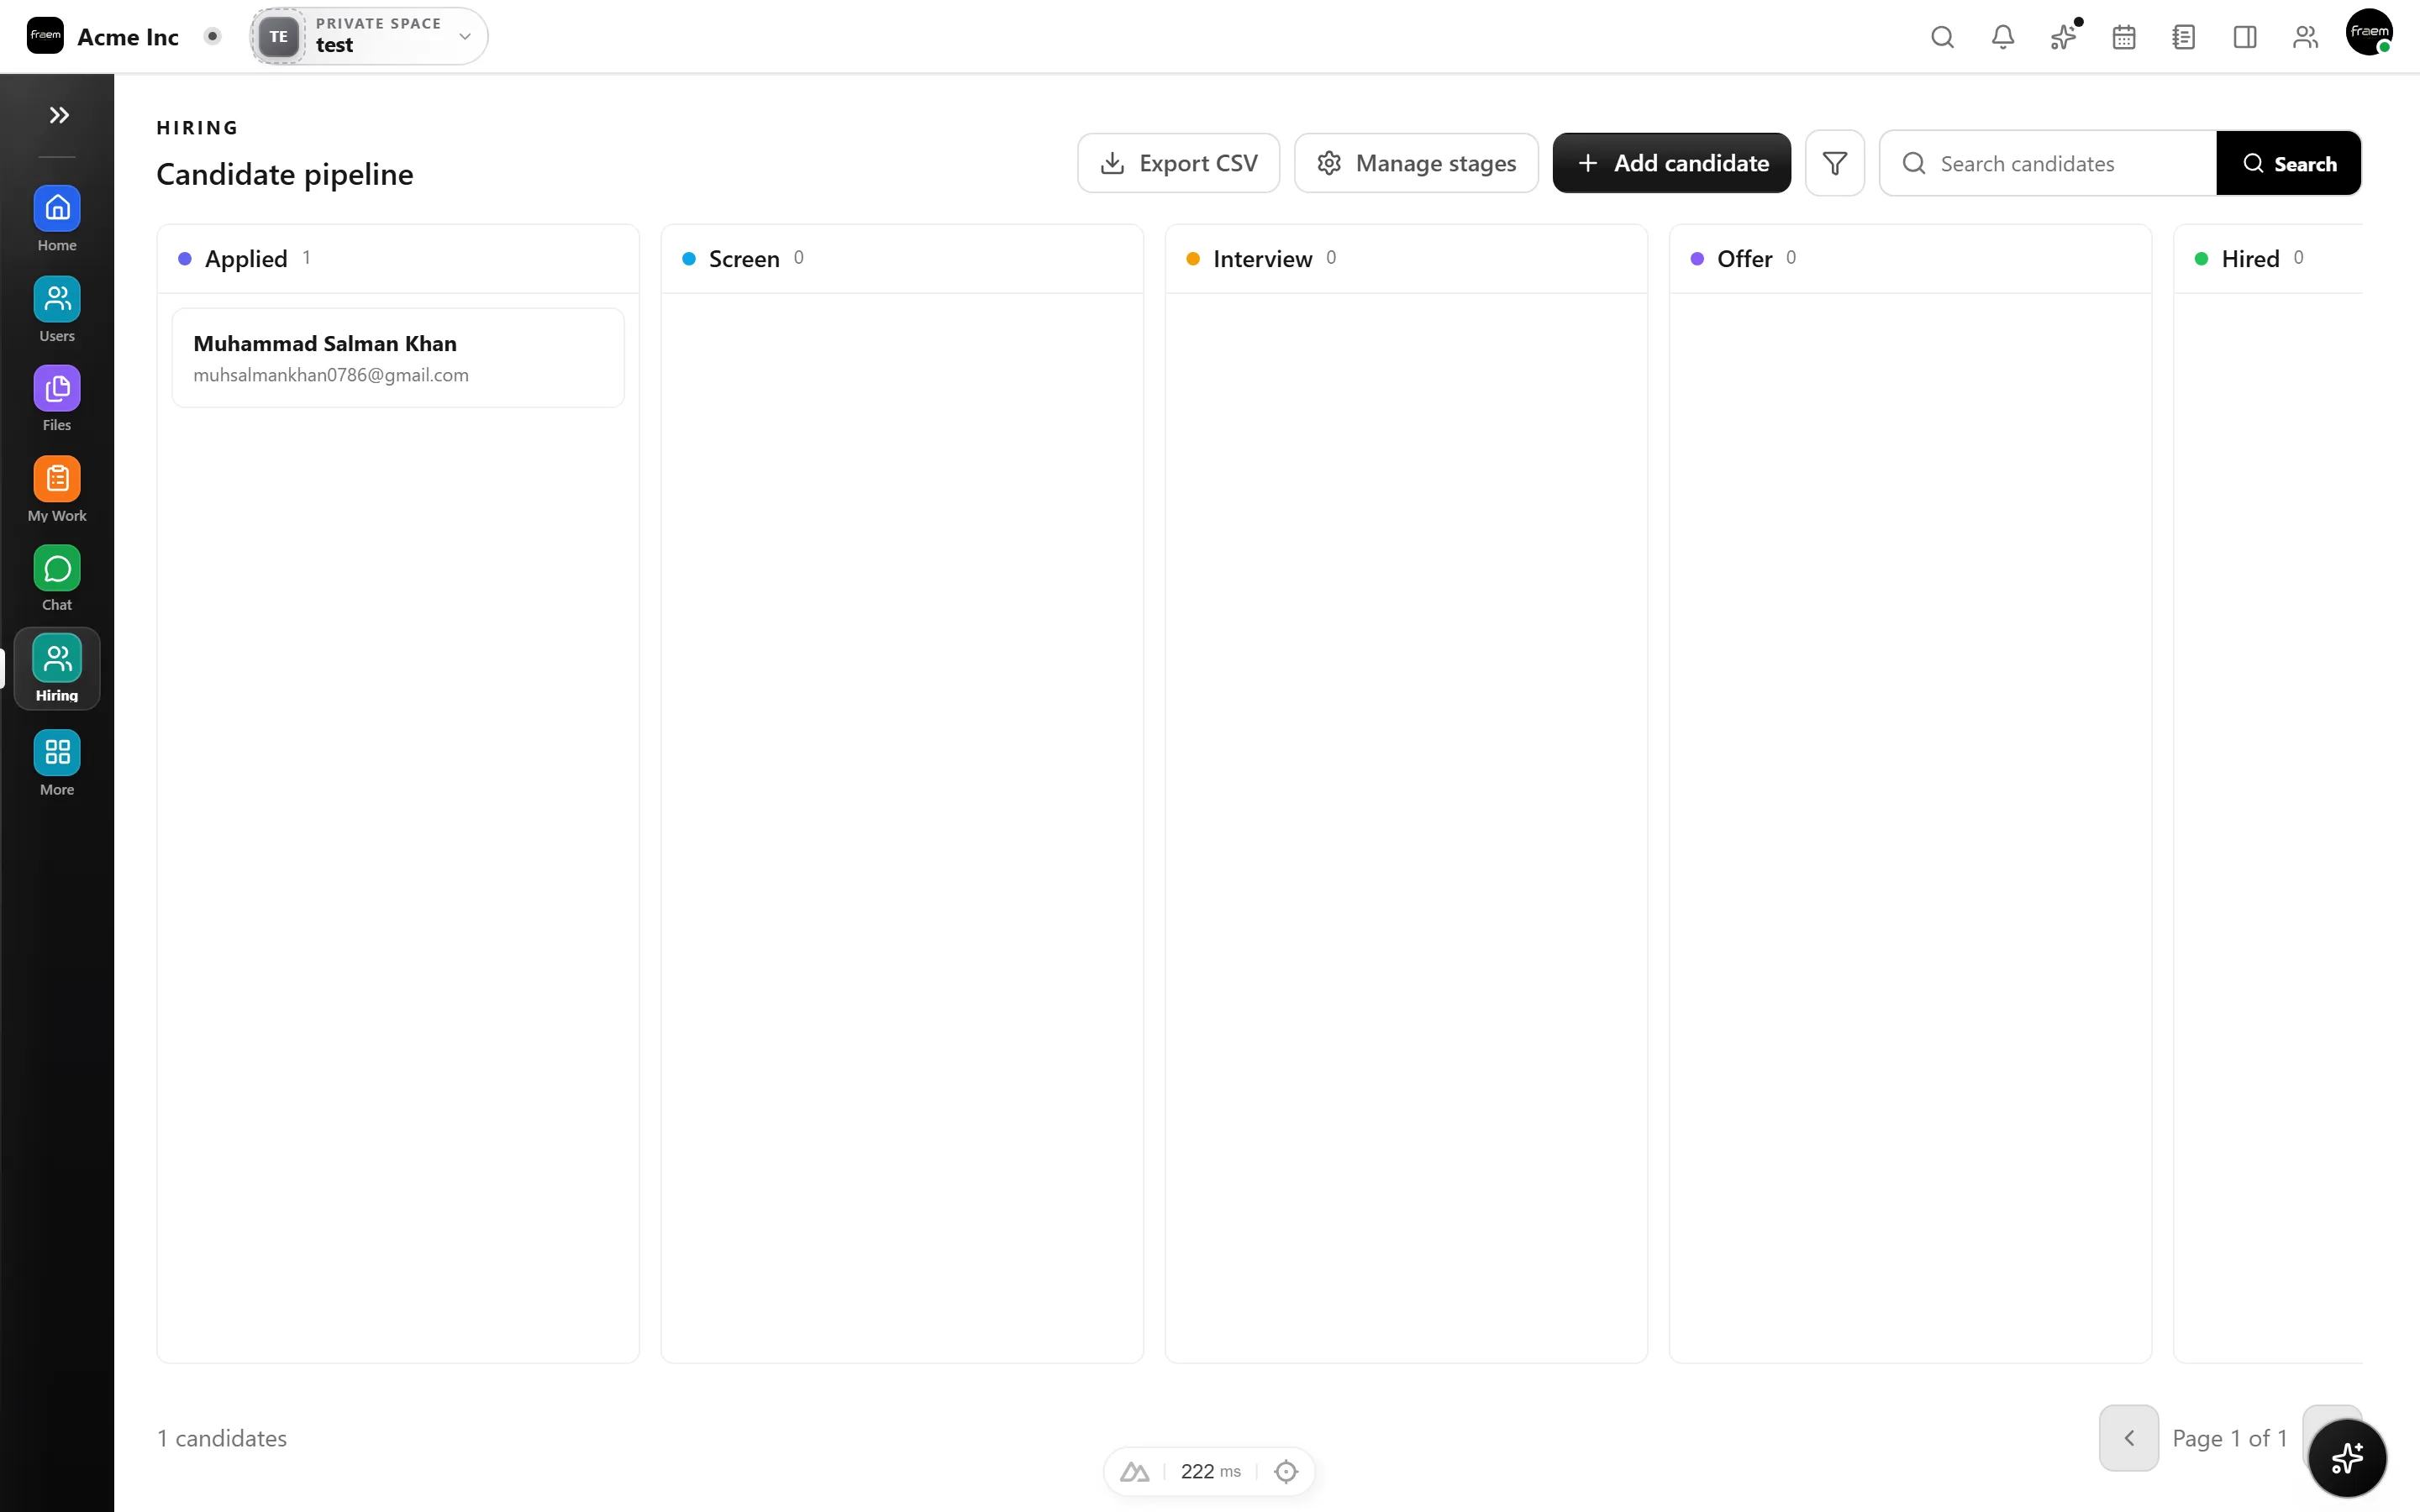This screenshot has height=1512, width=2420.
Task: Select the Hiring sidebar item
Action: tap(57, 669)
